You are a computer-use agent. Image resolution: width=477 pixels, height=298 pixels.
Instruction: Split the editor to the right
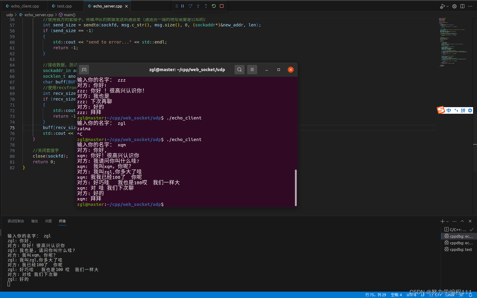coord(462,6)
